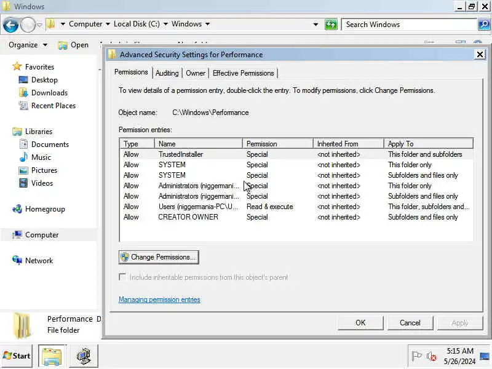The height and width of the screenshot is (369, 492).
Task: Sort entries by Name column header
Action: (198, 144)
